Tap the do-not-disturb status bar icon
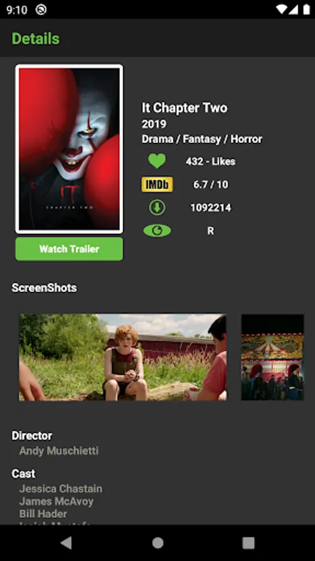 (x=41, y=9)
